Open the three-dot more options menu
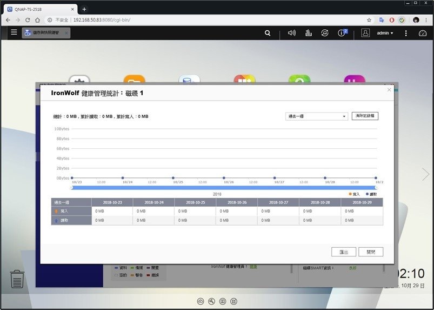Viewport: 434px width, 310px height. click(x=406, y=33)
